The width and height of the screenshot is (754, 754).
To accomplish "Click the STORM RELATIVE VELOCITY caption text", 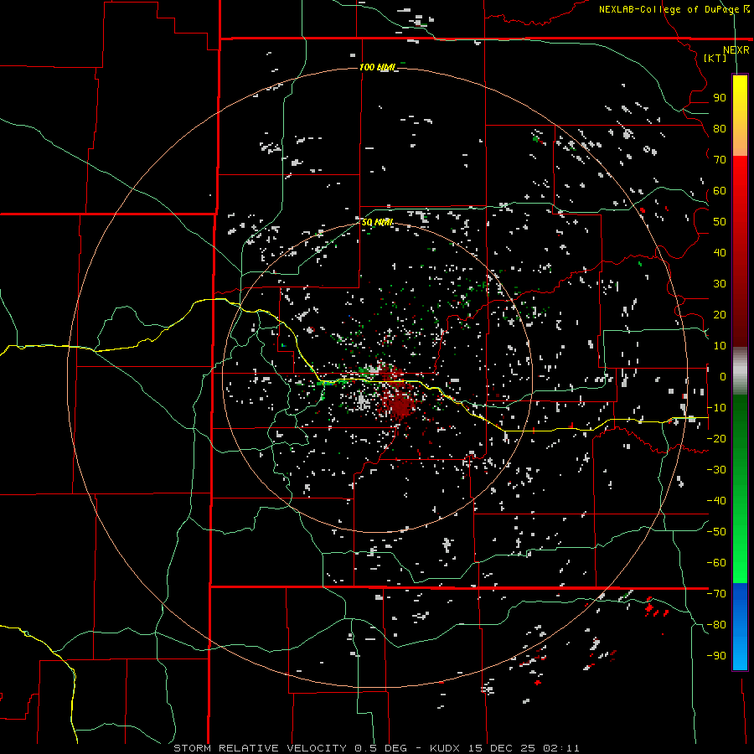I will click(x=261, y=748).
